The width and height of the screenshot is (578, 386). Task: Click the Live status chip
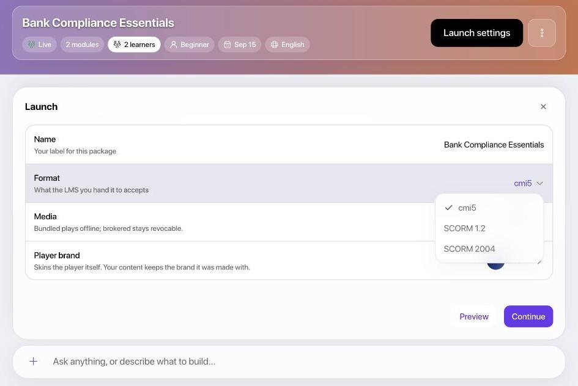(x=39, y=45)
